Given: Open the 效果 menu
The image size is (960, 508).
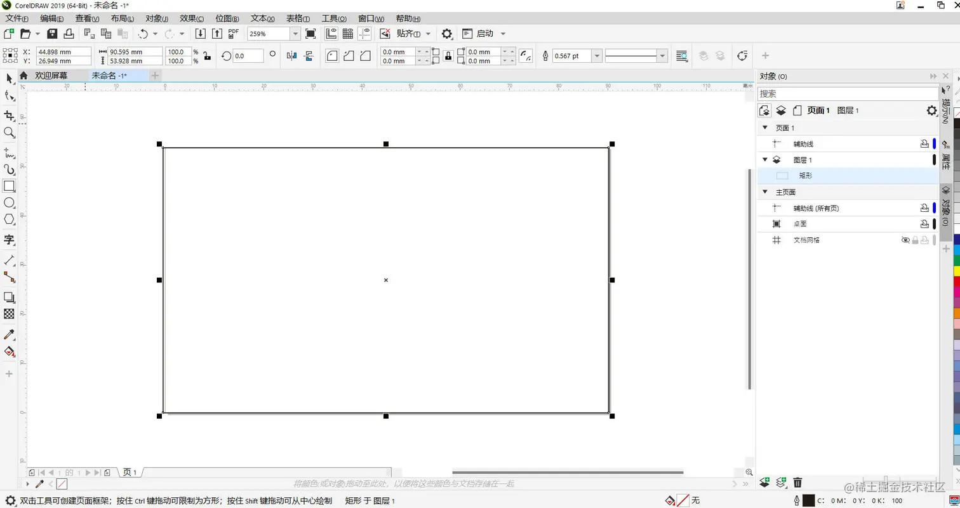Looking at the screenshot, I should click(192, 18).
